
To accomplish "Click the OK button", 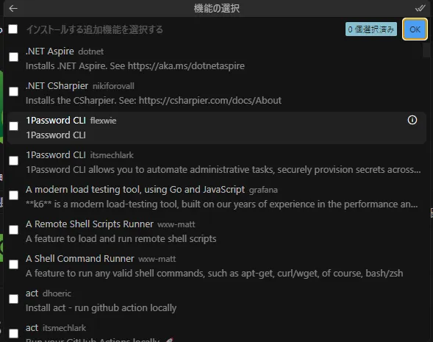I will click(x=415, y=29).
